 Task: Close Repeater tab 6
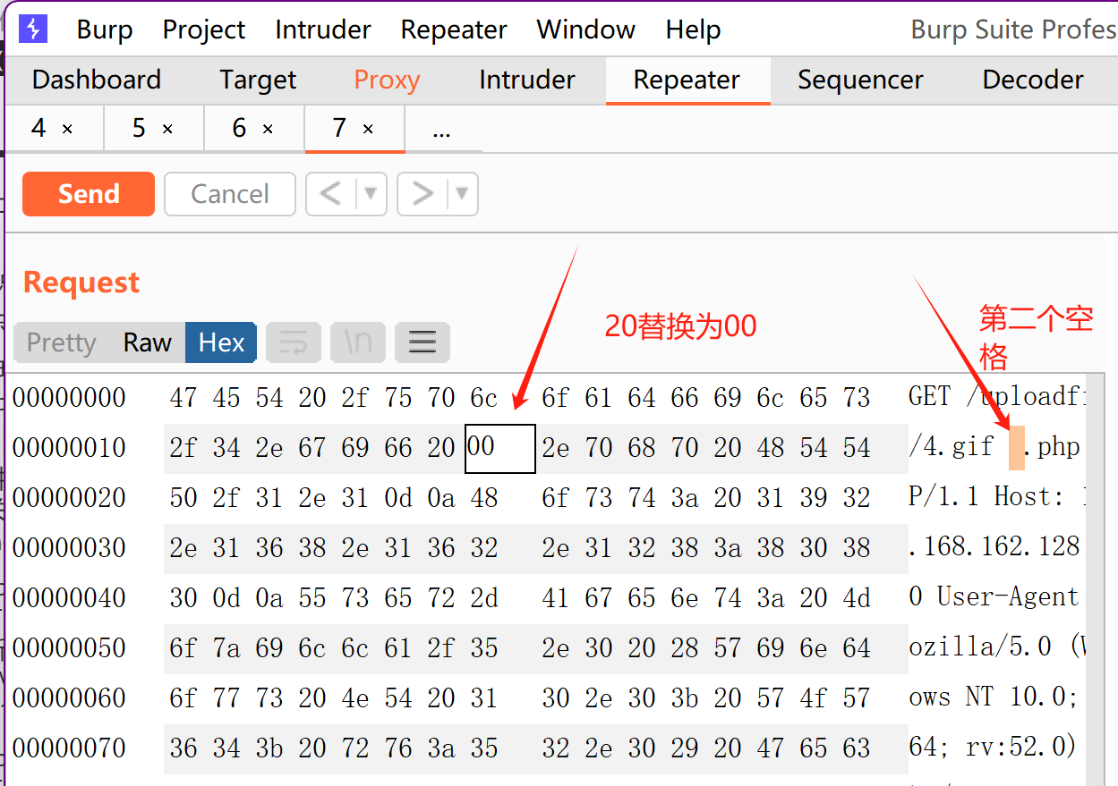(x=268, y=130)
